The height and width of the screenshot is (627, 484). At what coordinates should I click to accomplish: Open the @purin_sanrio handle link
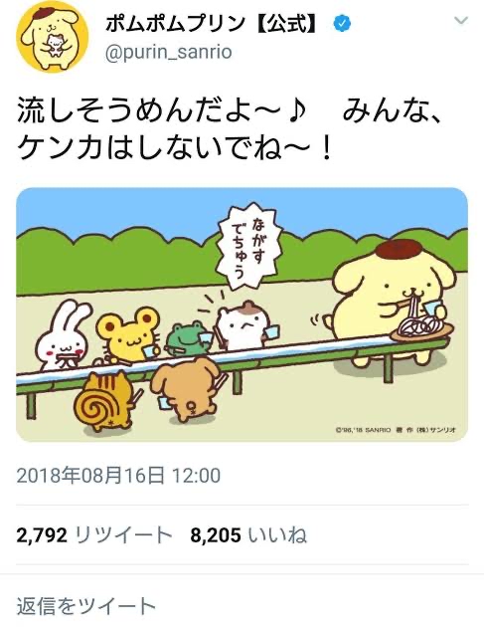click(x=169, y=53)
